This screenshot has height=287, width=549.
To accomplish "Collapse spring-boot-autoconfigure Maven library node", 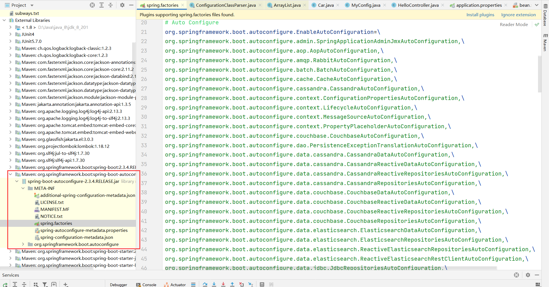I will pos(10,174).
